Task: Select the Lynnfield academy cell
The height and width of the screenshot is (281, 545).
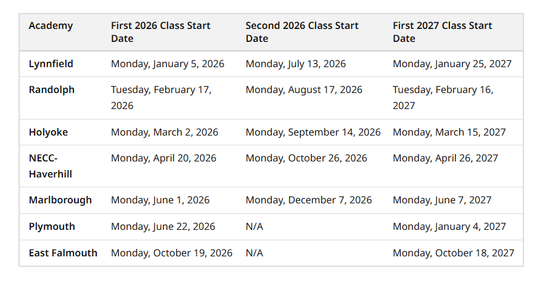Action: pos(51,63)
